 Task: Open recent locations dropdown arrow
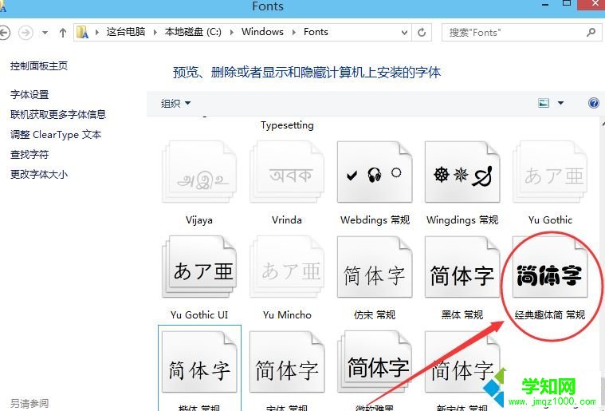[x=45, y=33]
